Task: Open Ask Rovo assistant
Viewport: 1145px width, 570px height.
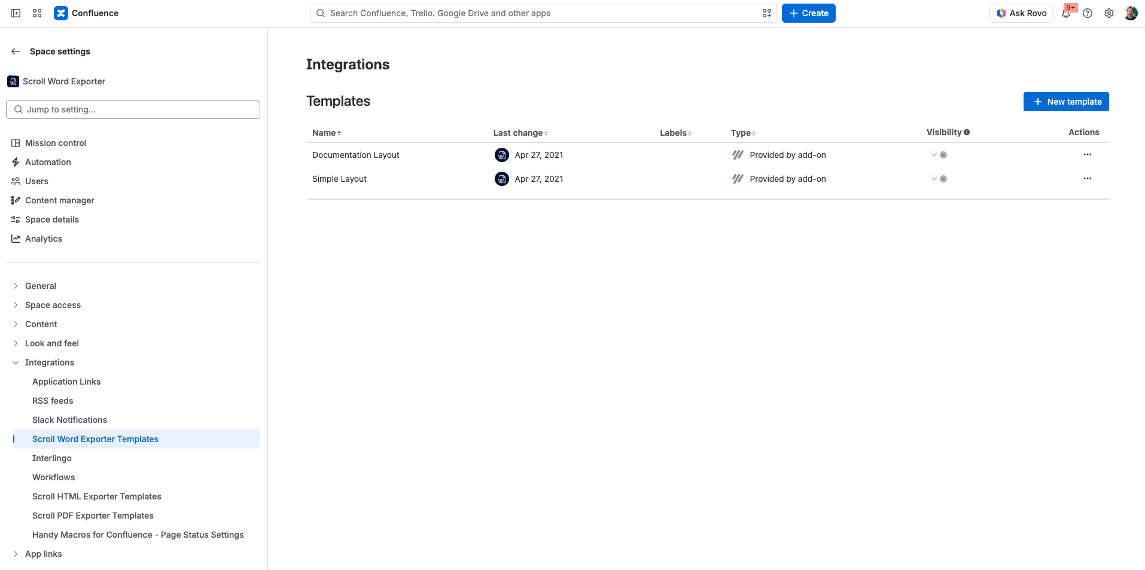Action: 1022,13
